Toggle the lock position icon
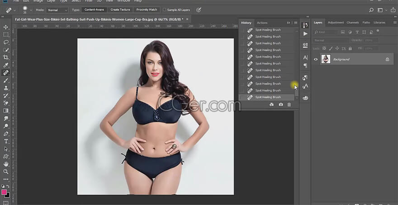Image resolution: width=398 pixels, height=205 pixels. pos(337,48)
